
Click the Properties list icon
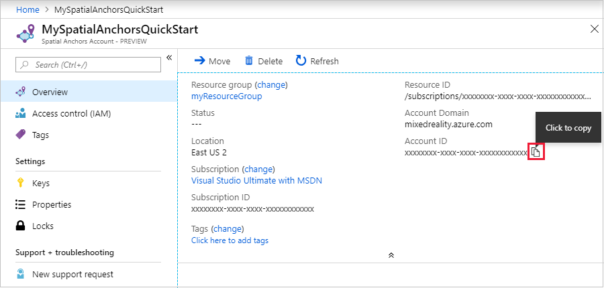tap(20, 204)
